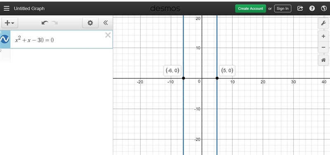330x155 pixels.
Task: Click the empty second expression row
Action: (57, 56)
